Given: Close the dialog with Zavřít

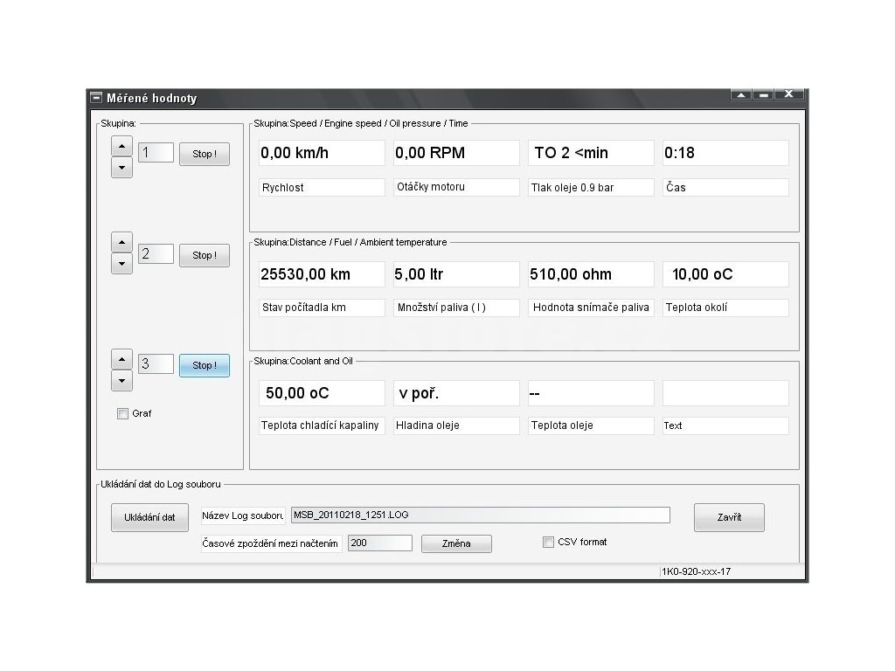Looking at the screenshot, I should pyautogui.click(x=729, y=517).
